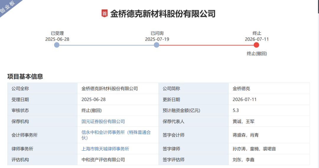Viewport: 319px width, 168px height.
Task: Click the 2025-07-19 date under 已问询
Action: coord(157,39)
